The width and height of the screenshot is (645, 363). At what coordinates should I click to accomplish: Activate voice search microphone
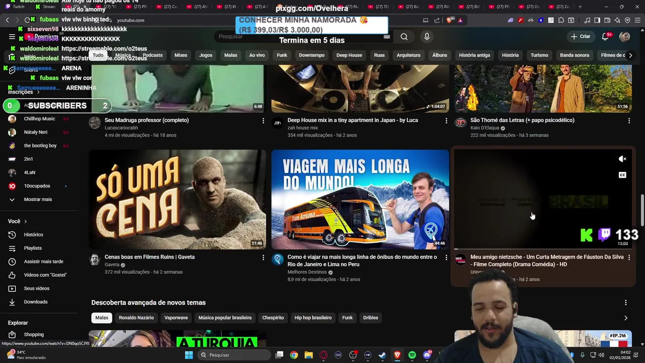coord(427,36)
